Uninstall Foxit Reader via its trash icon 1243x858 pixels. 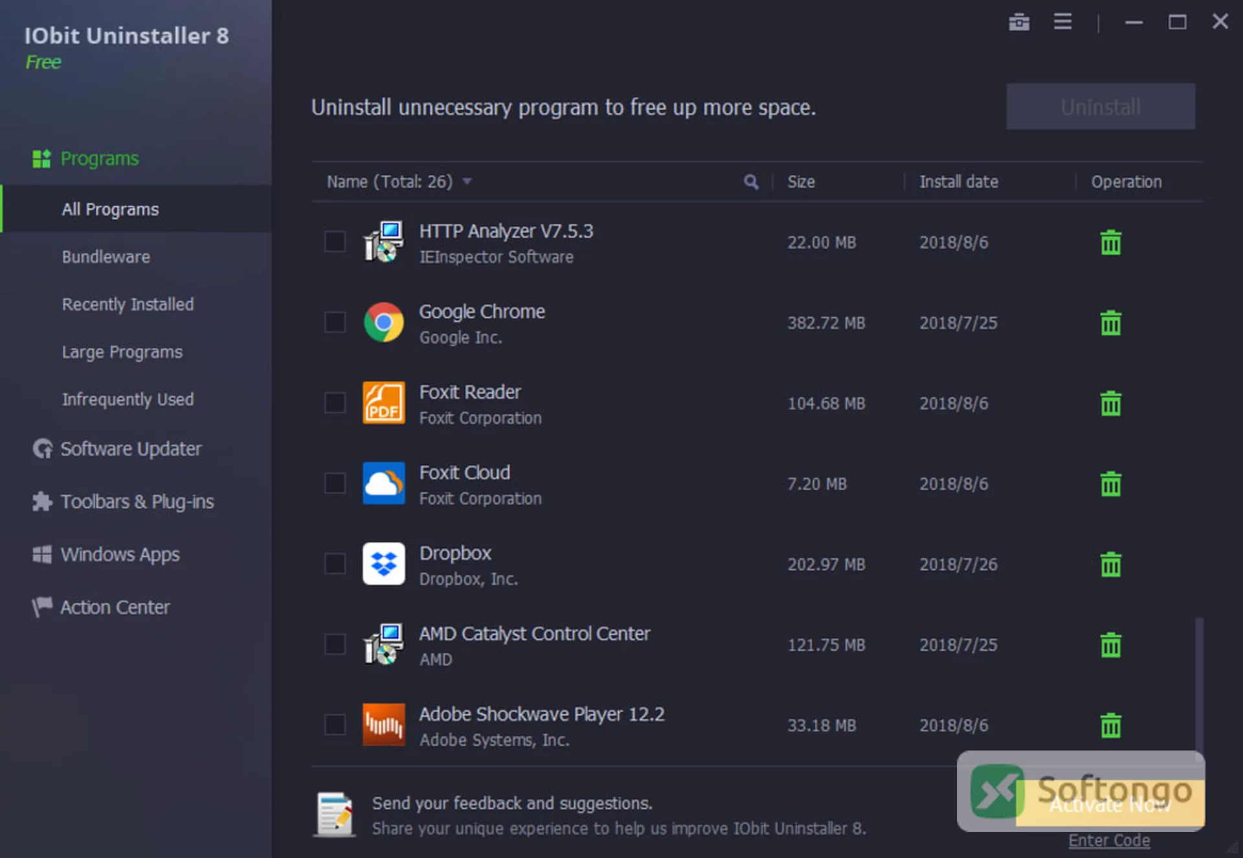pos(1110,403)
